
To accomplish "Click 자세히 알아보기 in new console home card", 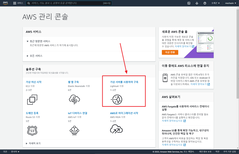I will click(x=183, y=47).
